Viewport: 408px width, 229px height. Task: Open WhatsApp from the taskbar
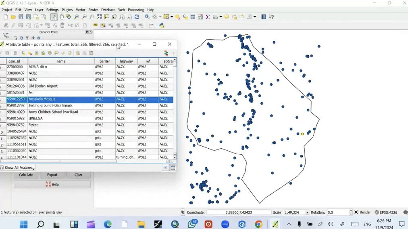click(192, 224)
